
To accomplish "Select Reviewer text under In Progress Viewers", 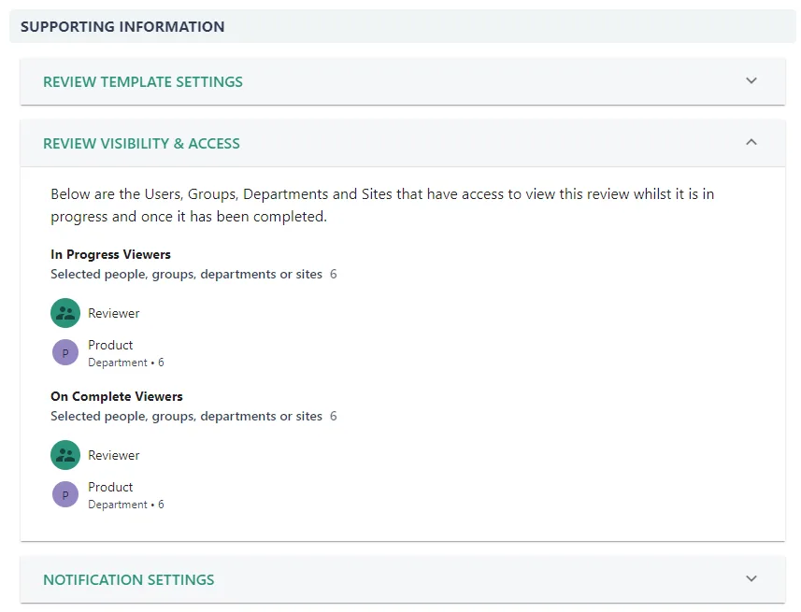I will [x=113, y=313].
